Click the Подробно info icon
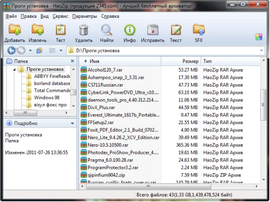The height and width of the screenshot is (202, 270). pos(9,123)
